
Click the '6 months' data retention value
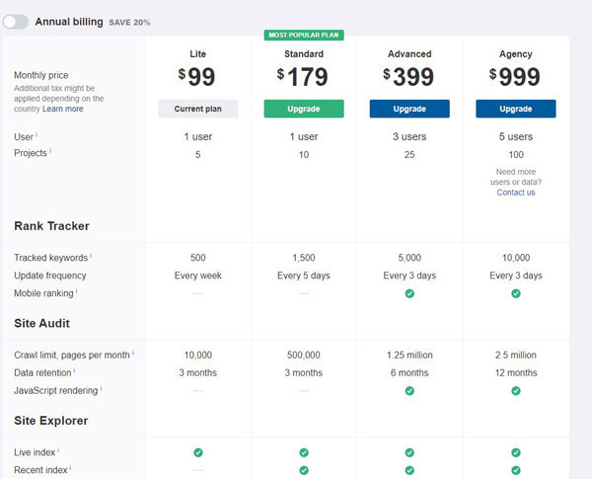pyautogui.click(x=409, y=372)
